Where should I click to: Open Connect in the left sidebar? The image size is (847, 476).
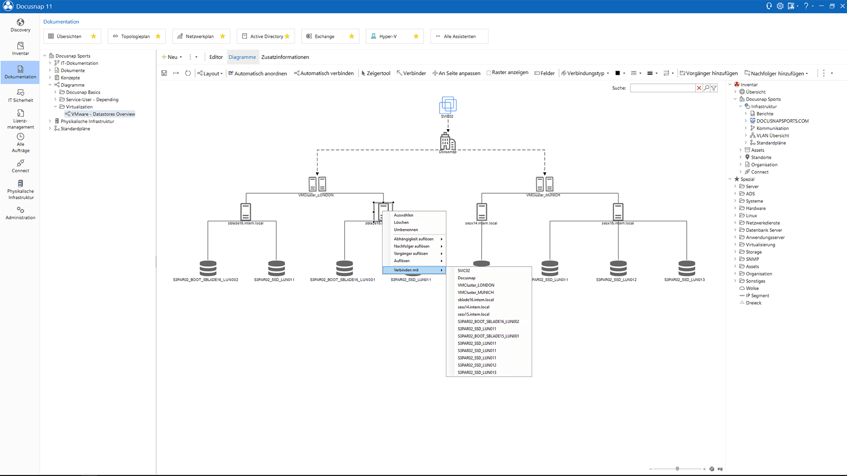point(20,166)
